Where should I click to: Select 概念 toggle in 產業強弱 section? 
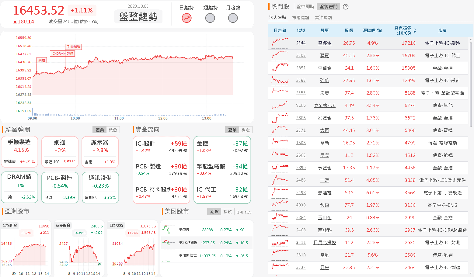(x=113, y=130)
